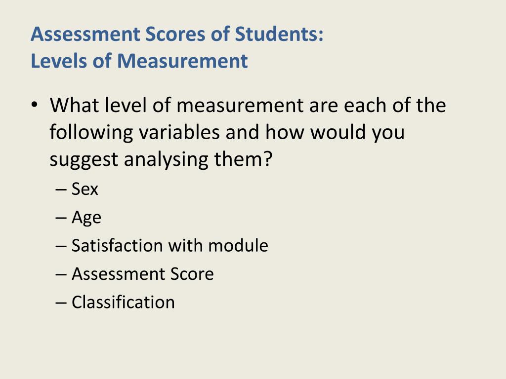Screen dimensions: 506x379
Task: Click the word 'measurement' in the question
Action: tap(240, 105)
